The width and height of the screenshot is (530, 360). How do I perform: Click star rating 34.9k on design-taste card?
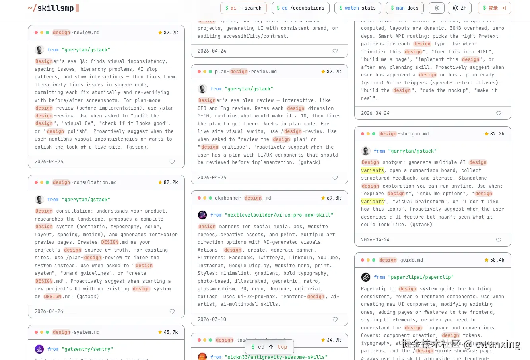(x=331, y=340)
